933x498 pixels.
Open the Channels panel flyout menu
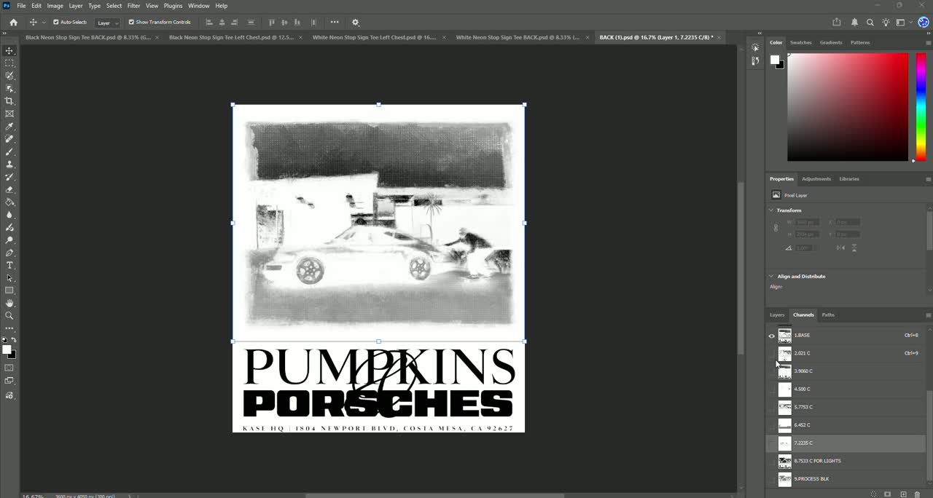928,315
